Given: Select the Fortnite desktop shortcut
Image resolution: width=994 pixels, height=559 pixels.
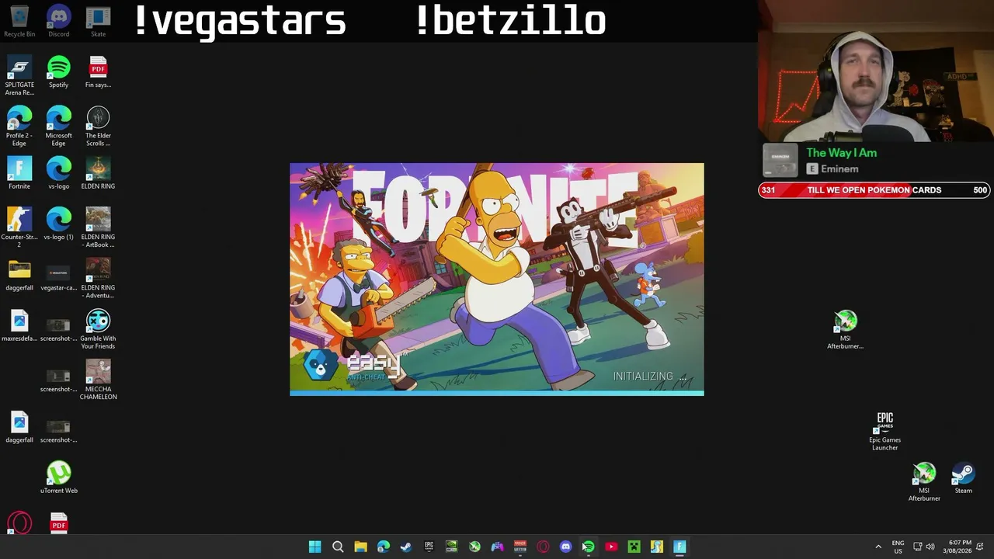Looking at the screenshot, I should click(x=19, y=173).
